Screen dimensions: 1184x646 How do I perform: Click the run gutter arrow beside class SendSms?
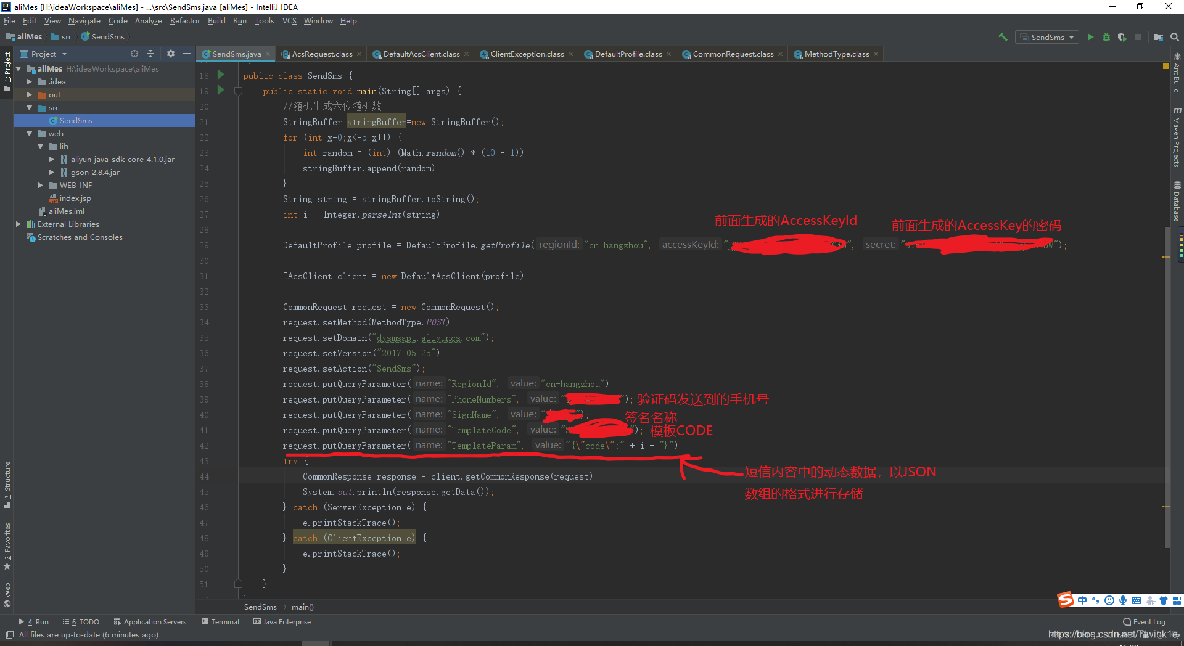click(x=221, y=75)
